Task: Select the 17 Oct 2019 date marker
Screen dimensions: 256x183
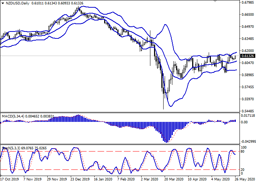Action: point(9,180)
